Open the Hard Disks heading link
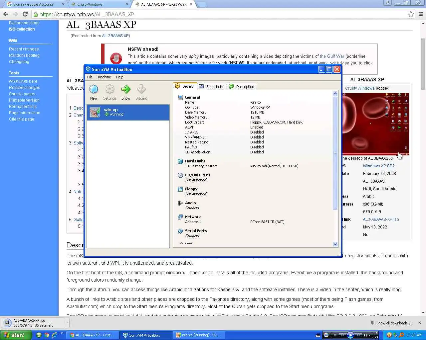Image resolution: width=426 pixels, height=340 pixels. [195, 161]
